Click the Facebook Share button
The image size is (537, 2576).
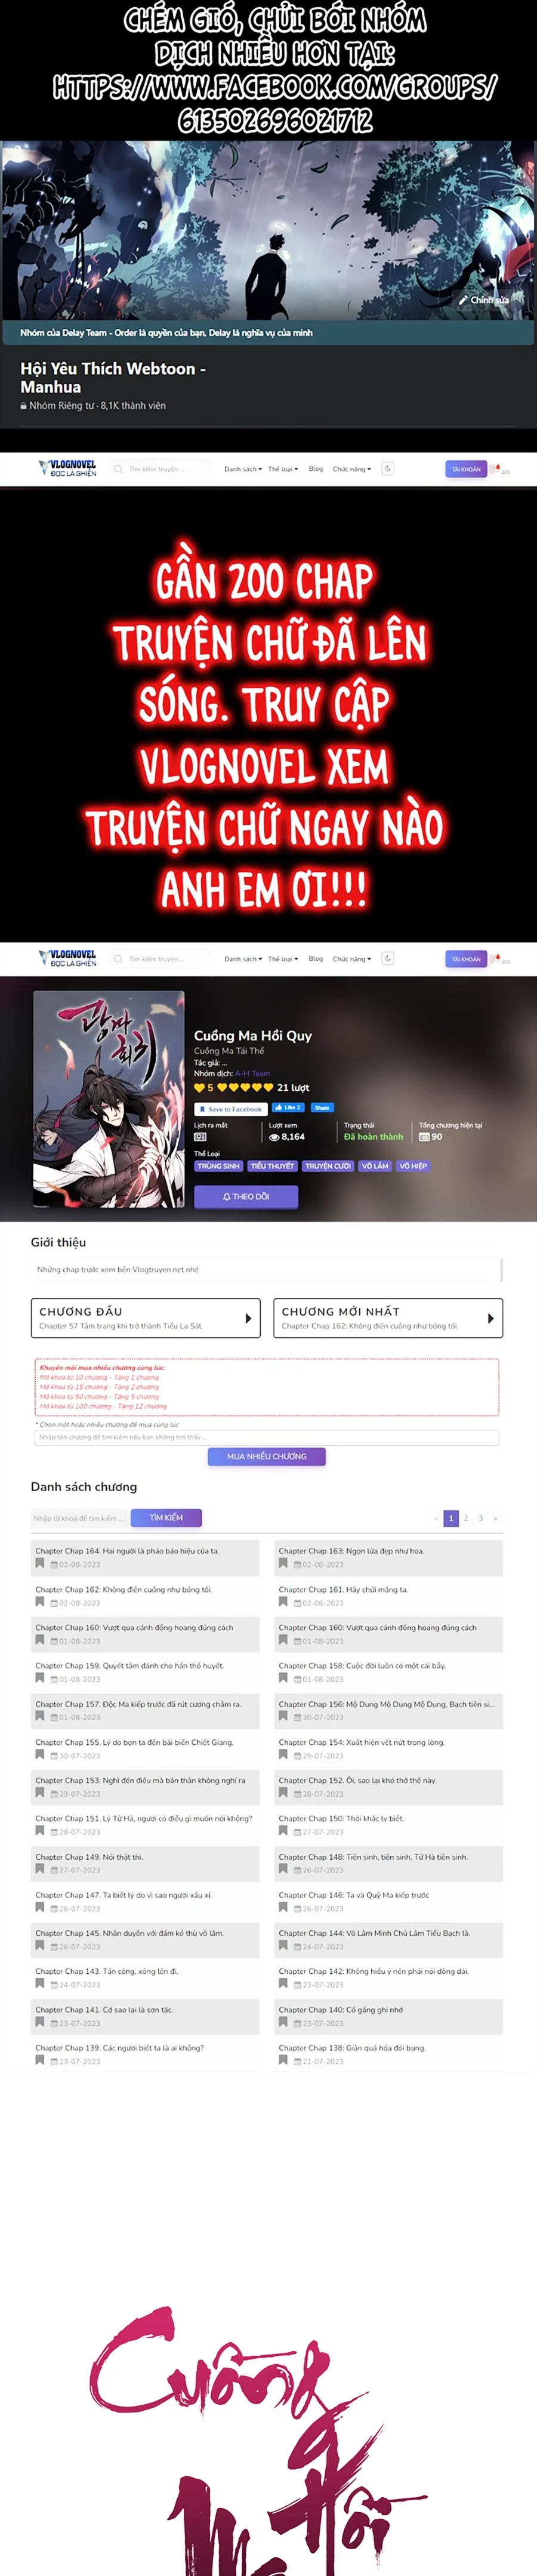click(321, 1108)
